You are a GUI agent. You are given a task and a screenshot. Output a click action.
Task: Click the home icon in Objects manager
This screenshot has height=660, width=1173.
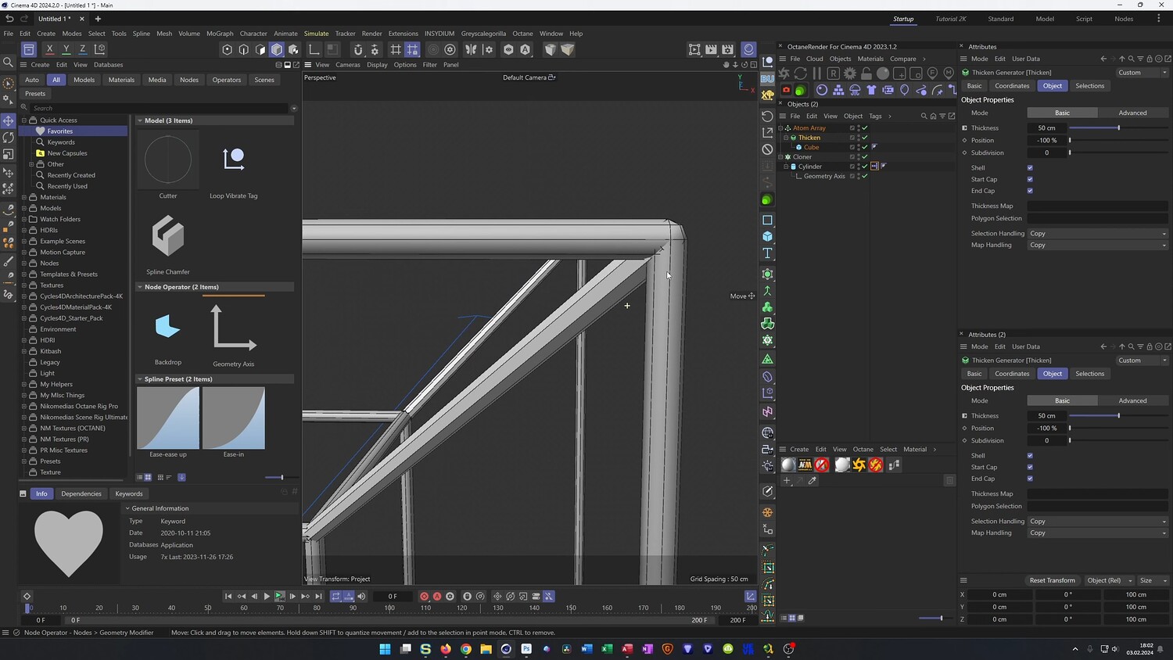tap(933, 117)
